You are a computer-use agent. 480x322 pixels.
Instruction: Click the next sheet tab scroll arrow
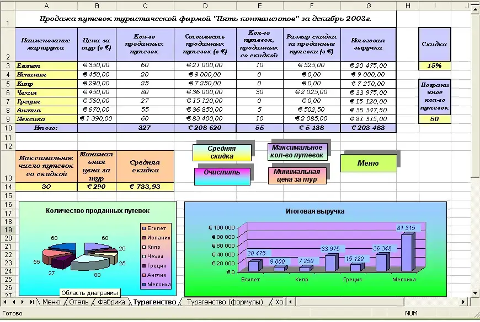(x=23, y=302)
